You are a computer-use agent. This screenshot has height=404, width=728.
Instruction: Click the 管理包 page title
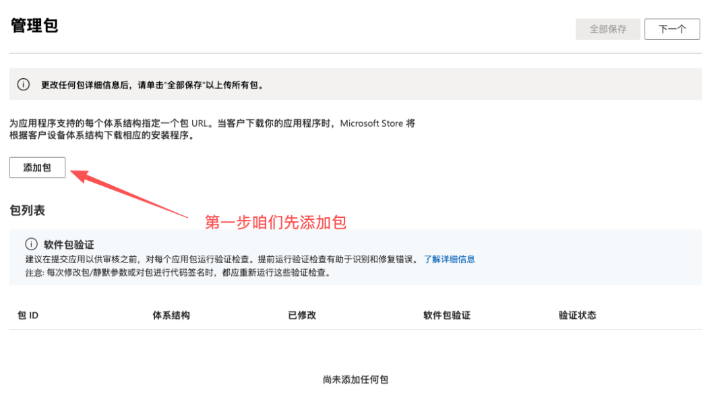(x=34, y=26)
